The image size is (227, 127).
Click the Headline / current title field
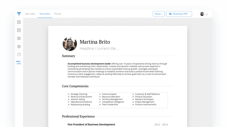pyautogui.click(x=99, y=49)
